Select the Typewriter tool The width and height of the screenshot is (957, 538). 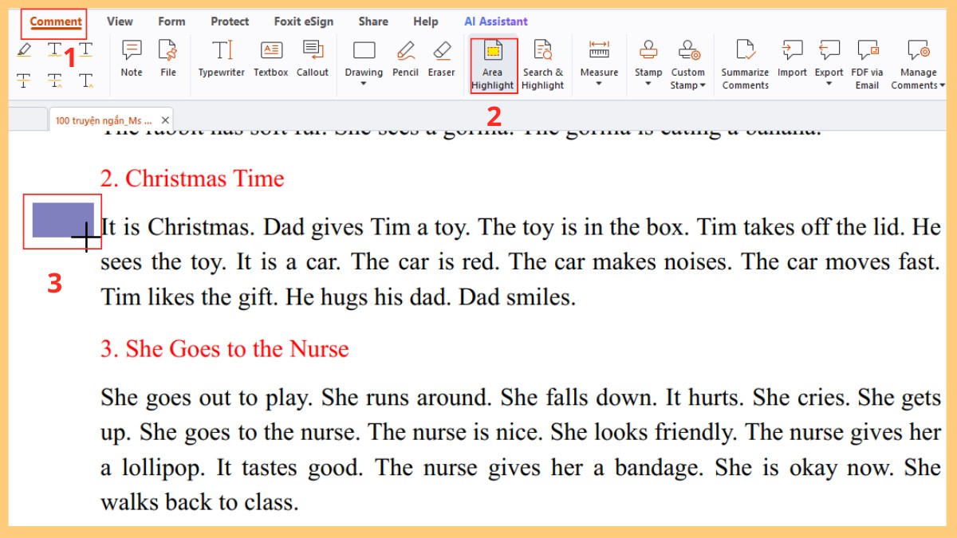(222, 59)
